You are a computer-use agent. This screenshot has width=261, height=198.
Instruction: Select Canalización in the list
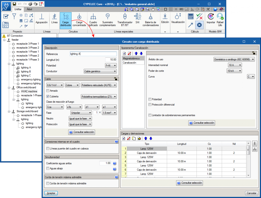129,63
